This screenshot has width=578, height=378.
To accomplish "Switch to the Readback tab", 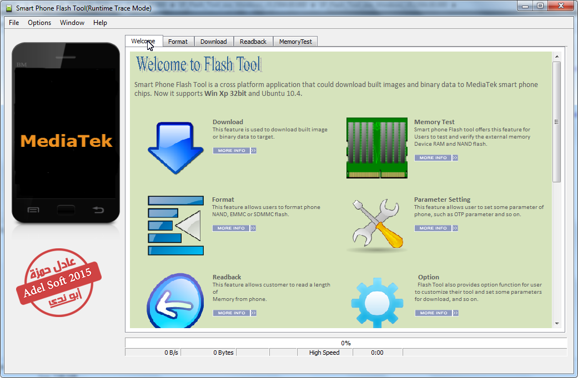I will (x=253, y=42).
